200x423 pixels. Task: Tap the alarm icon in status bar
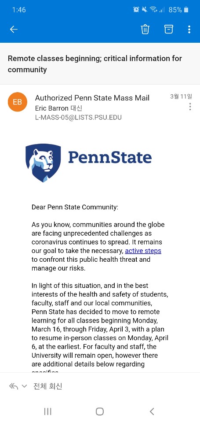click(136, 10)
